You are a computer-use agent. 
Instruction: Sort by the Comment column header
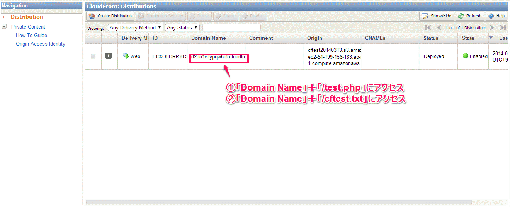(274, 38)
